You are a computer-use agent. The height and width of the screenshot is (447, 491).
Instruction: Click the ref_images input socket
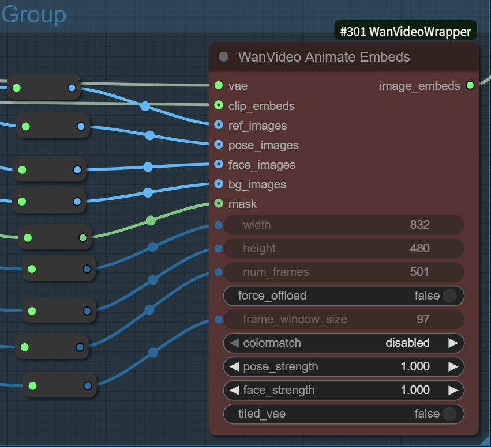tap(219, 125)
